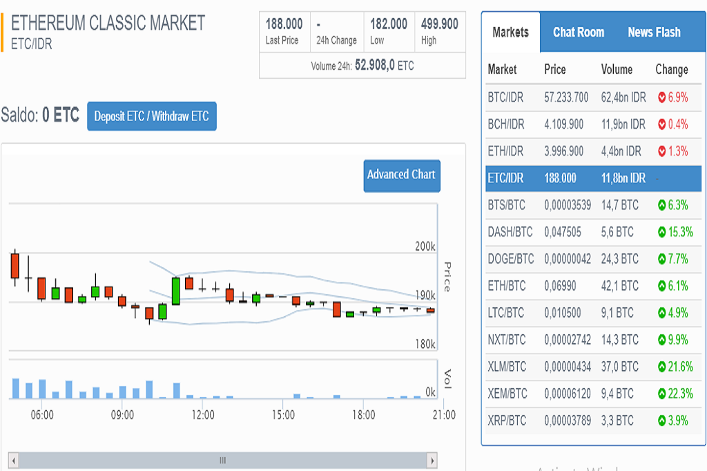Click Deposit ETC / Withdraw ETC button
The image size is (707, 471).
click(151, 117)
